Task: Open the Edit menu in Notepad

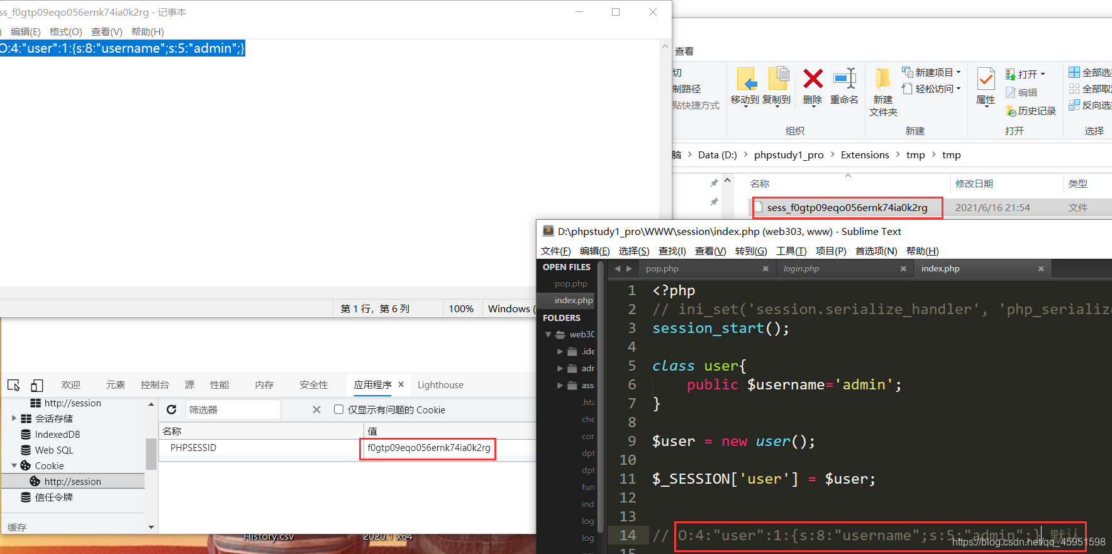Action: (25, 32)
